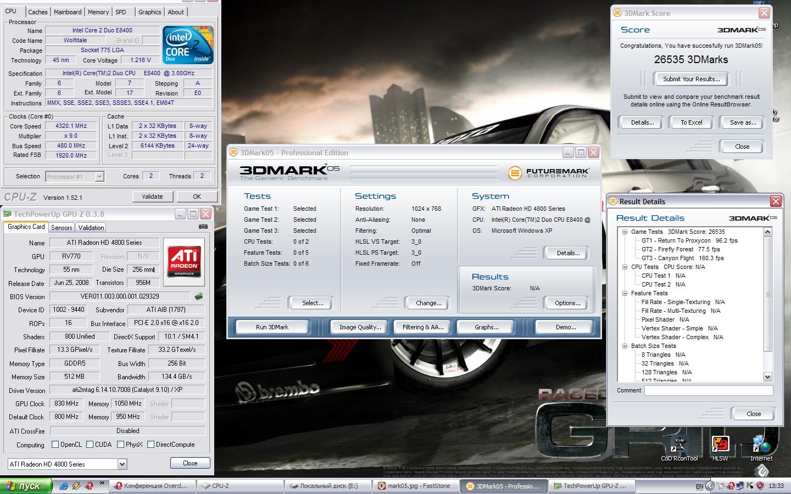Open the Windows Start (пуск) button
This screenshot has height=494, width=791.
tap(26, 486)
